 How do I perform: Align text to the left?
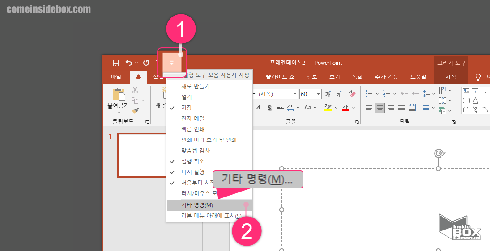pyautogui.click(x=369, y=108)
